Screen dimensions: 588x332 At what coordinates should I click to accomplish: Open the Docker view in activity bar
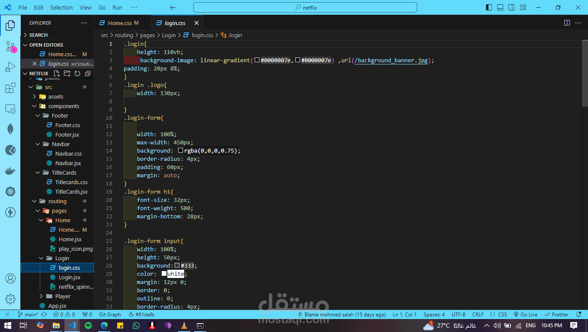coord(10,171)
